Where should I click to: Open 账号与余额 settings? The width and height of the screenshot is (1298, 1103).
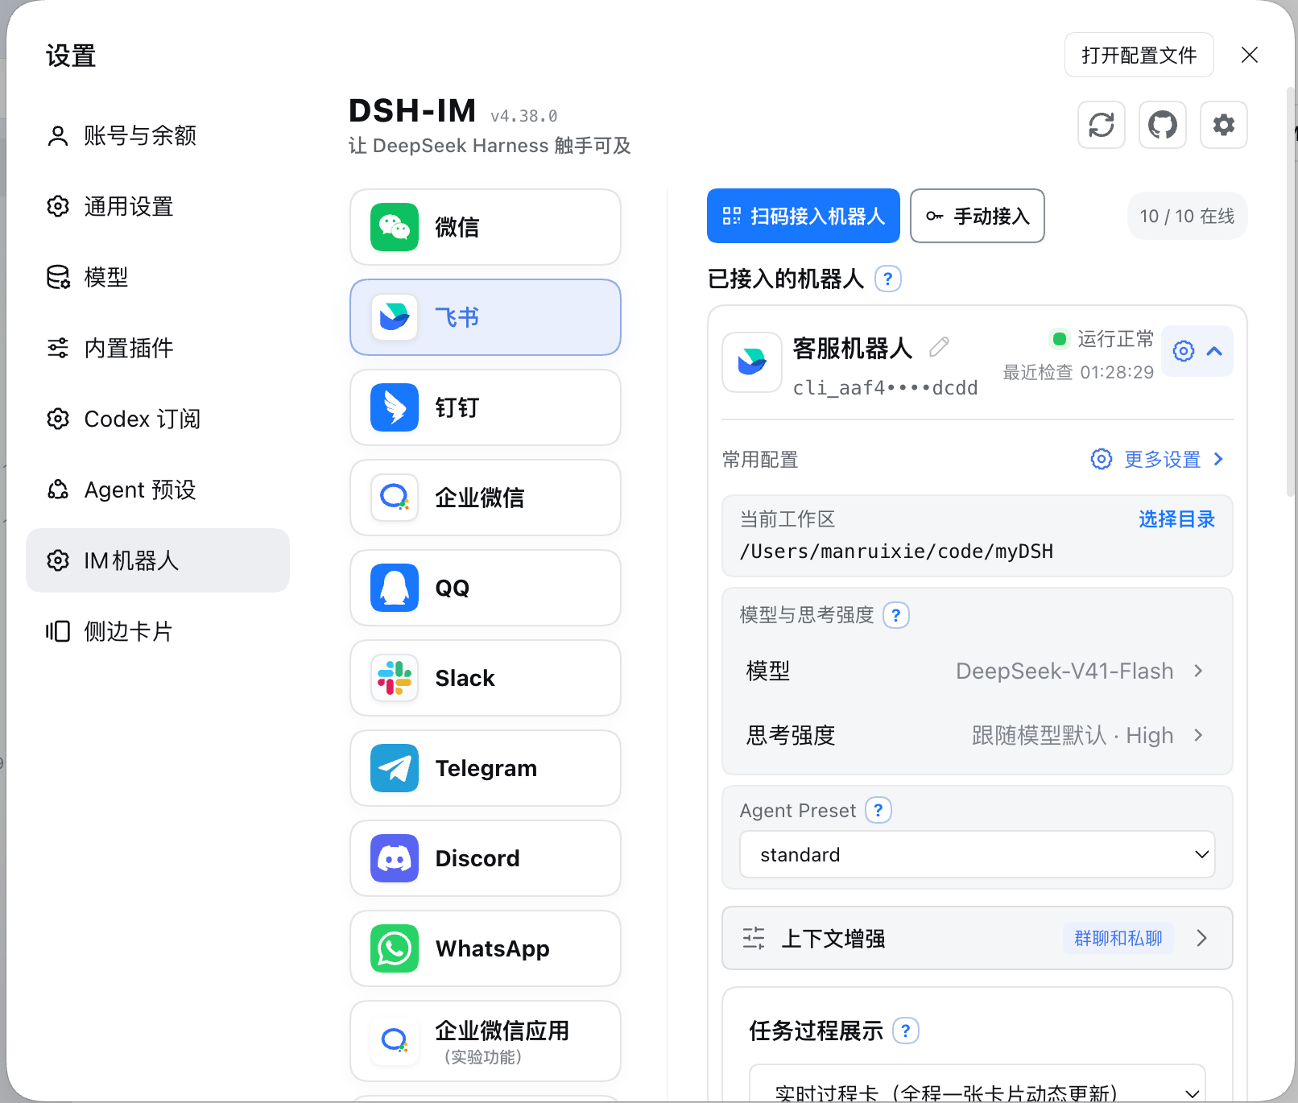pos(158,135)
